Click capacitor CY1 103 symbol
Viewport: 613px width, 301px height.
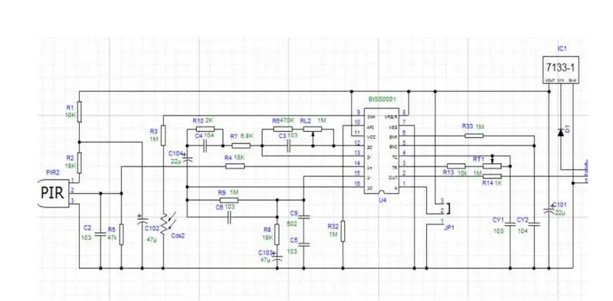point(510,224)
